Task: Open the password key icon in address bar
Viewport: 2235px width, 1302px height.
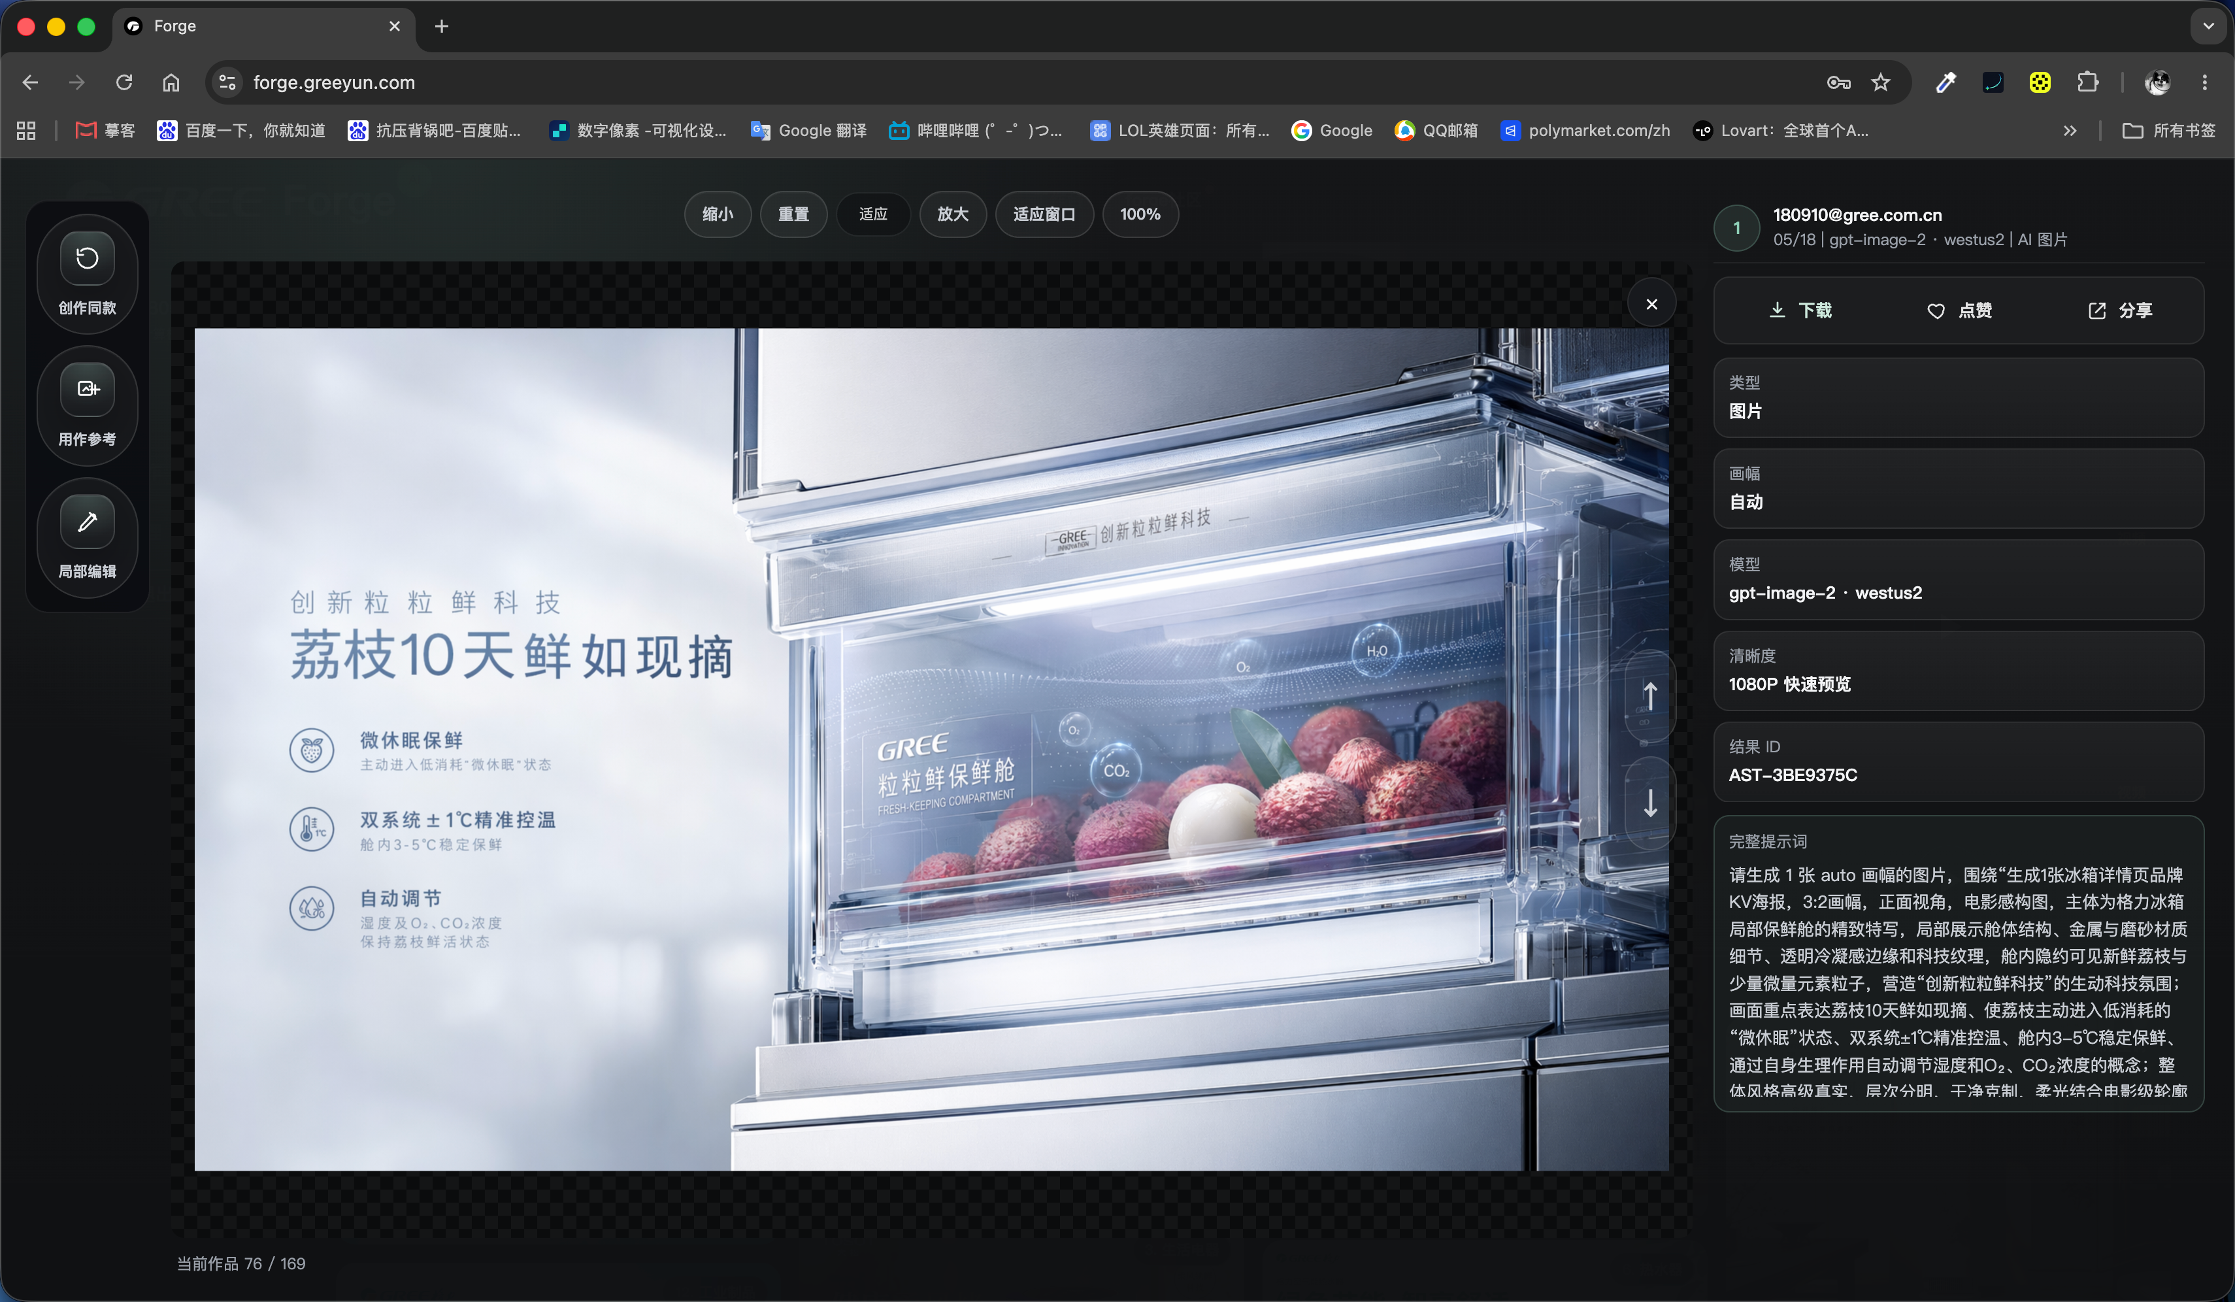Action: [x=1838, y=82]
